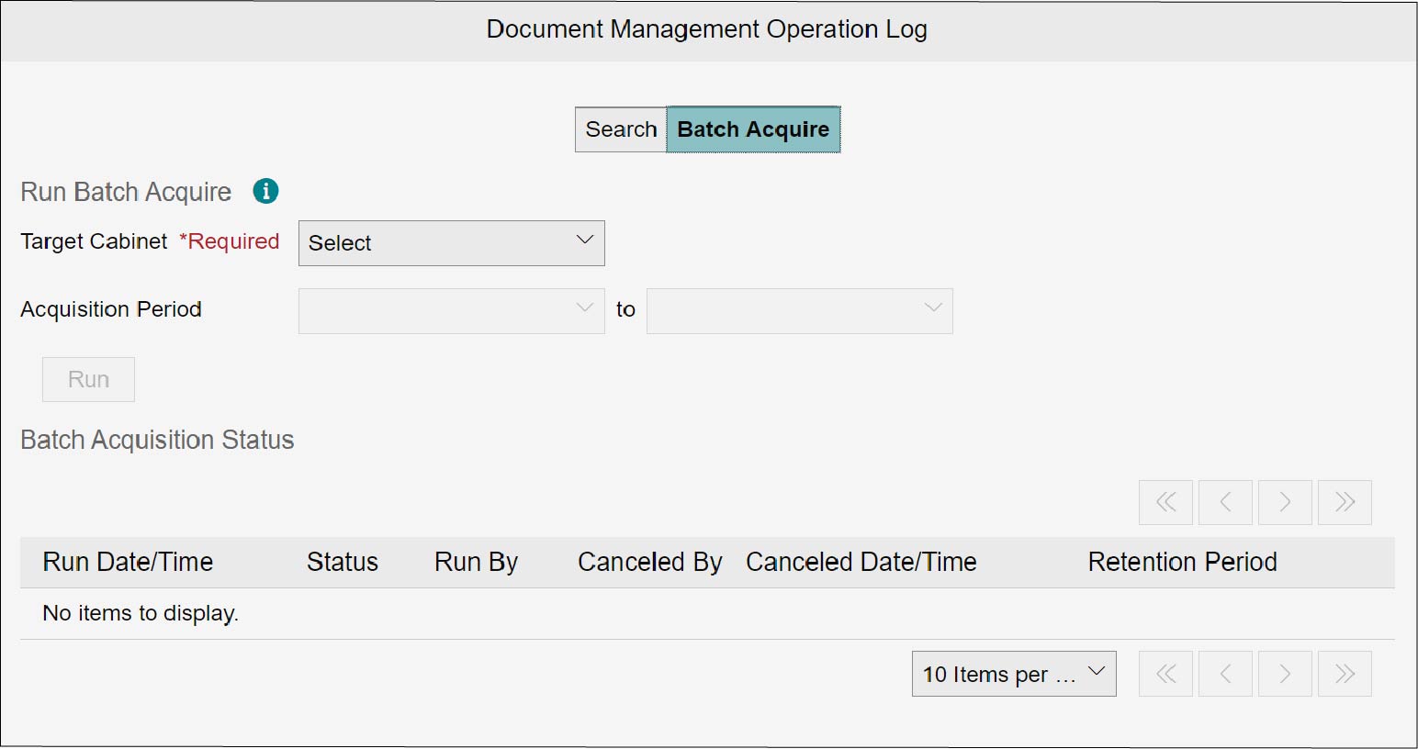This screenshot has height=749, width=1418.
Task: Open the Target Cabinet Select dropdown
Action: coord(451,243)
